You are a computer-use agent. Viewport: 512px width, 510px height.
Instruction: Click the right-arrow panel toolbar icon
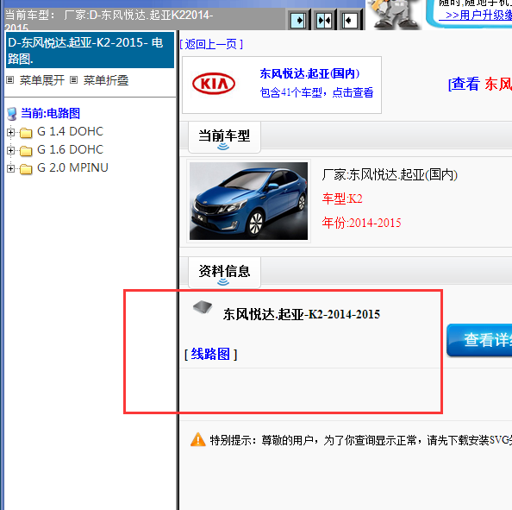pos(298,21)
